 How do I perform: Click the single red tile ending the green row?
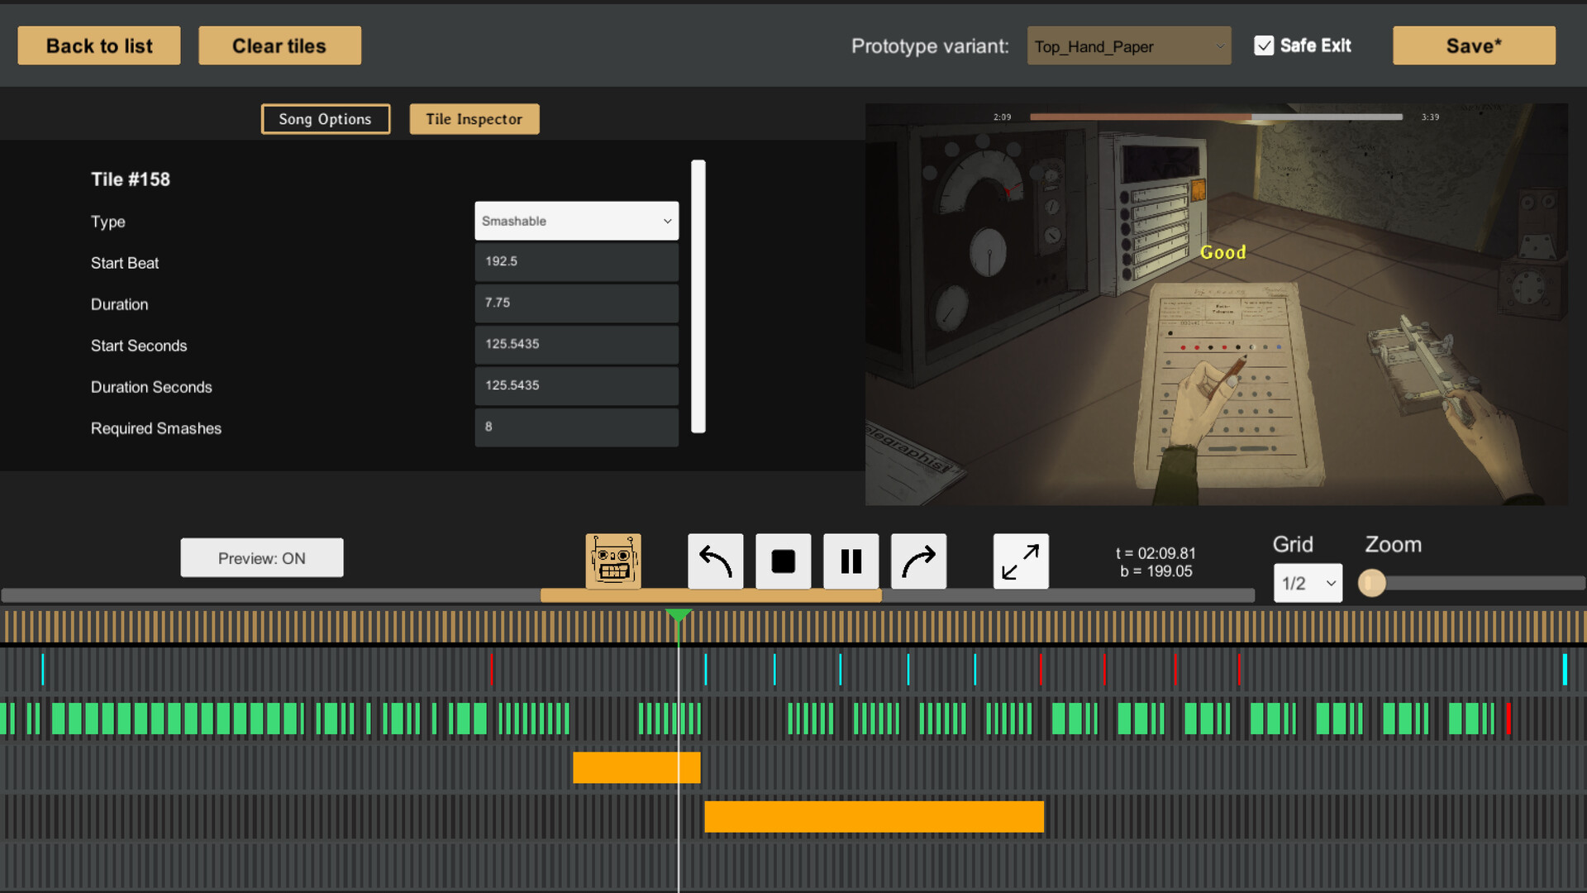pos(1508,719)
